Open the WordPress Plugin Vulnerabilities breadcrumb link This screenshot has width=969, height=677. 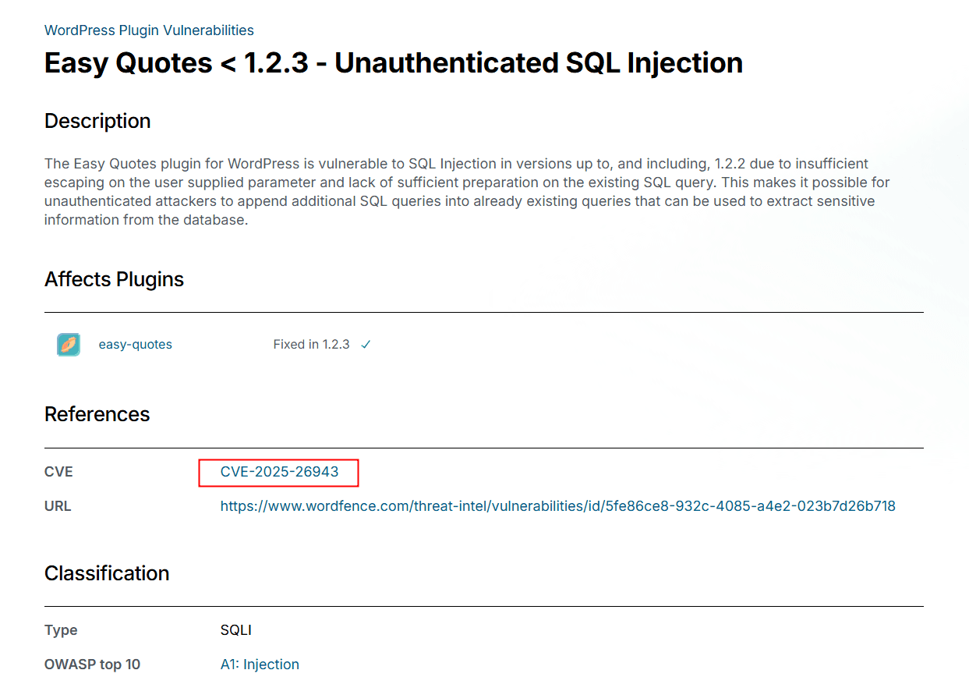click(x=149, y=30)
